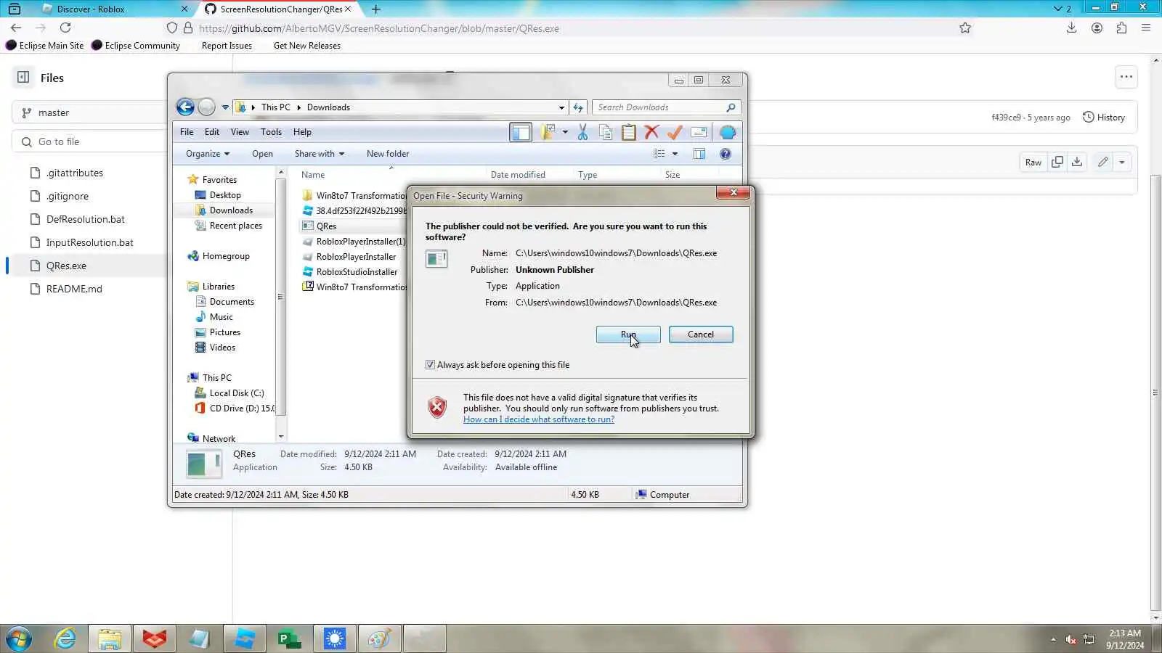Image resolution: width=1162 pixels, height=653 pixels.
Task: Click the orange checkmark icon in Explorer toolbar
Action: [675, 132]
